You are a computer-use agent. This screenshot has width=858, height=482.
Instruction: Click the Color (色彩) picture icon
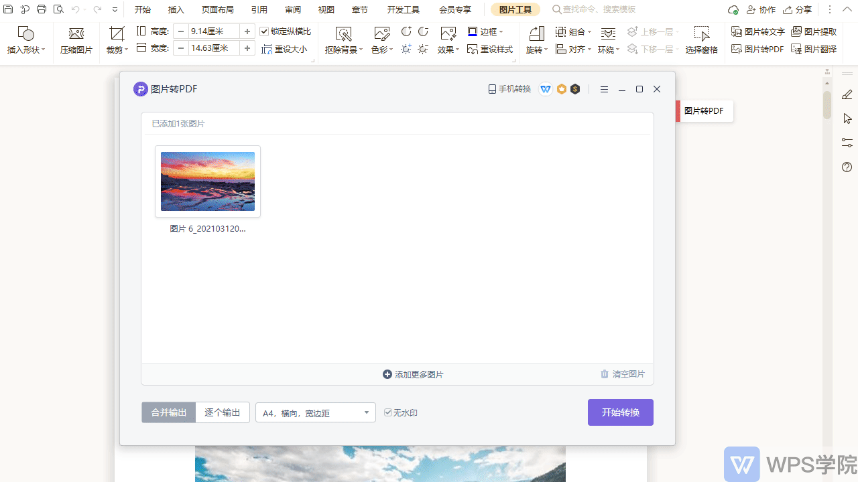382,34
